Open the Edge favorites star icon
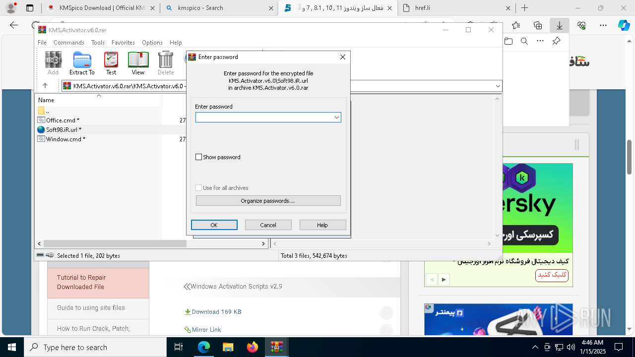Image resolution: width=635 pixels, height=357 pixels. point(516,25)
